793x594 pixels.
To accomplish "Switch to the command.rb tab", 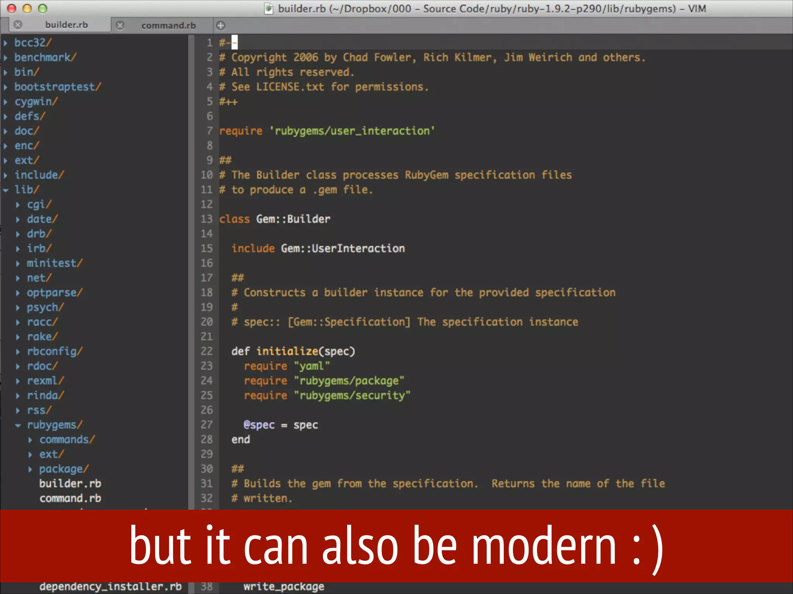I will tap(168, 26).
